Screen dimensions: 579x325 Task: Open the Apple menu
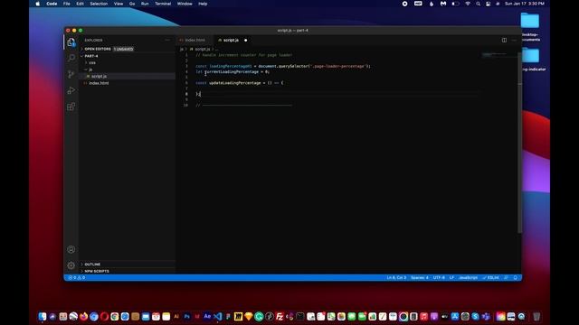coord(38,4)
